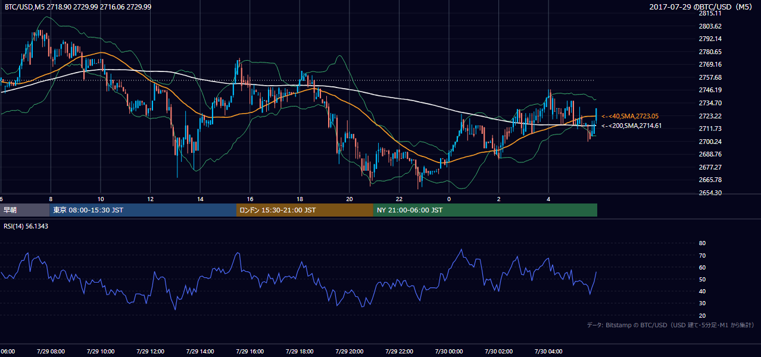Click the '7/30 04:00' bottom time label
Screen dimensions: 761x357
point(548,352)
